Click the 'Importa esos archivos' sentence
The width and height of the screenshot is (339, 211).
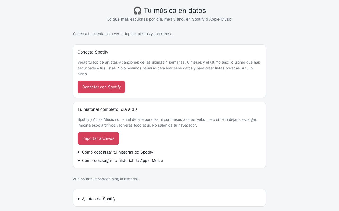click(x=114, y=125)
